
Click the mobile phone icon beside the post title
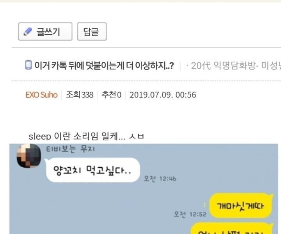(28, 65)
